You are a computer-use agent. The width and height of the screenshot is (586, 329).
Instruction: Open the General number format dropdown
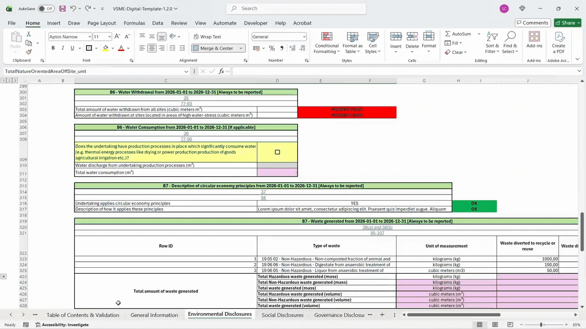304,37
